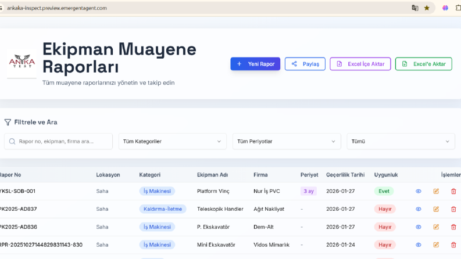Click Excel İçe Aktar import button
The height and width of the screenshot is (259, 461).
360,64
